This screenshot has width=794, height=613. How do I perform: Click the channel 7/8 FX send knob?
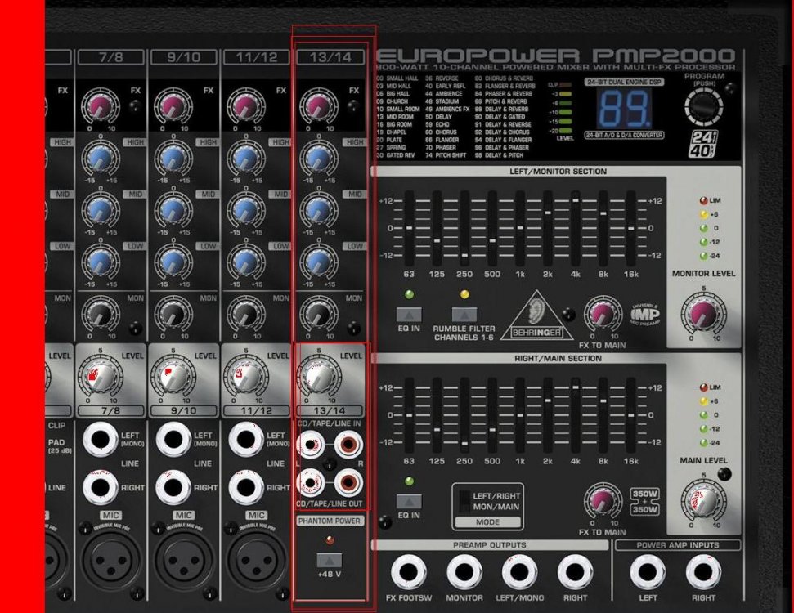(101, 107)
